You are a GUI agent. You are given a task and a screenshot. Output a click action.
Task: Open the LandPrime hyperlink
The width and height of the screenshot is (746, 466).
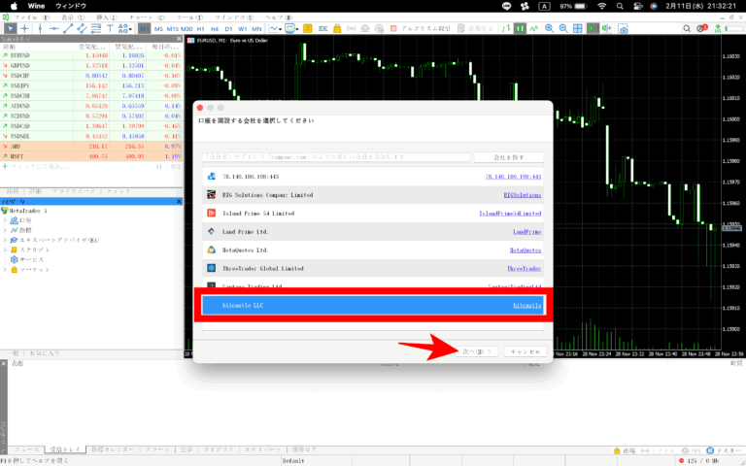pos(526,232)
